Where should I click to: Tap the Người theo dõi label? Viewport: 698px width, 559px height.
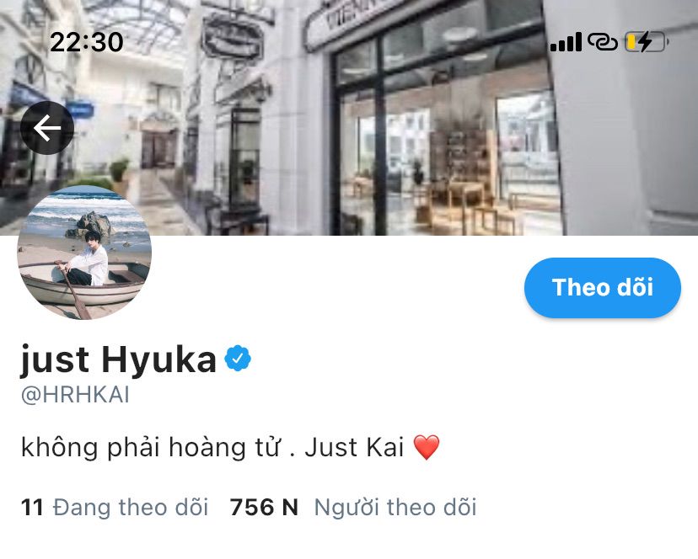pyautogui.click(x=395, y=508)
